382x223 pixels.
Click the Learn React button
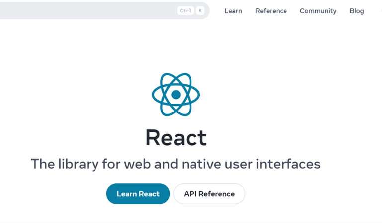coord(138,194)
